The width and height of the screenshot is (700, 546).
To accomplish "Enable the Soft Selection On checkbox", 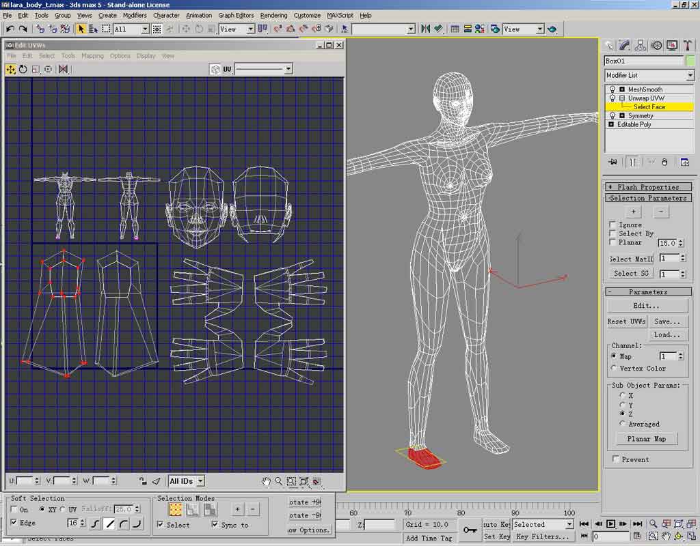I will (x=15, y=510).
